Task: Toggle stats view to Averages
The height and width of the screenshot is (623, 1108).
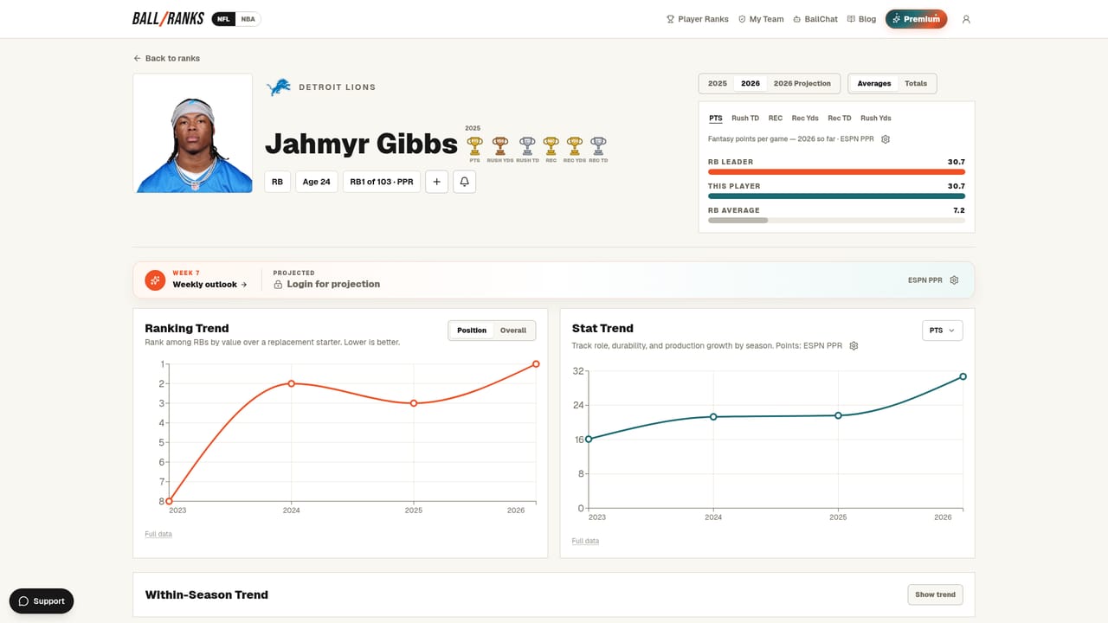Action: point(874,84)
